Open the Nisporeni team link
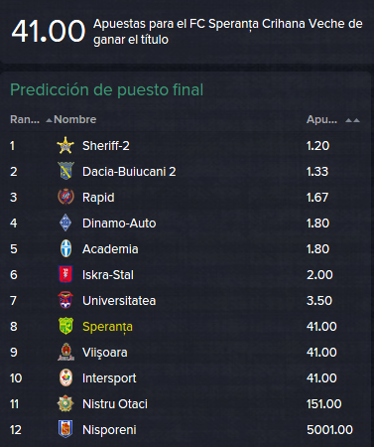This screenshot has width=374, height=447. click(109, 430)
